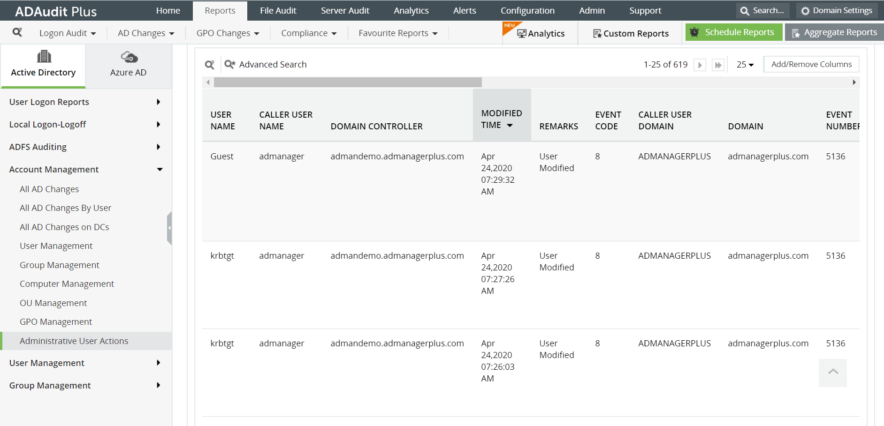Open the new Analytics tab
Image resolution: width=884 pixels, height=426 pixels.
pyautogui.click(x=541, y=33)
